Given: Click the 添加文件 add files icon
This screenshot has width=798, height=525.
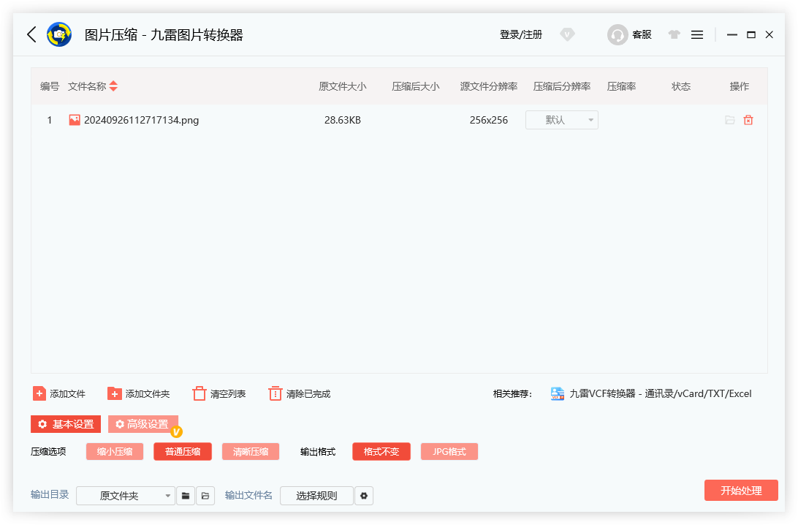Looking at the screenshot, I should point(39,393).
